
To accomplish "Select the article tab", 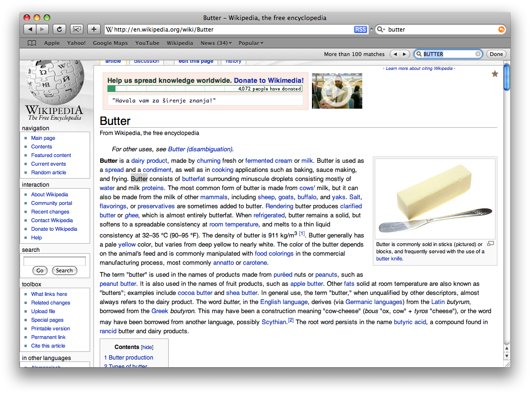I will (x=113, y=61).
